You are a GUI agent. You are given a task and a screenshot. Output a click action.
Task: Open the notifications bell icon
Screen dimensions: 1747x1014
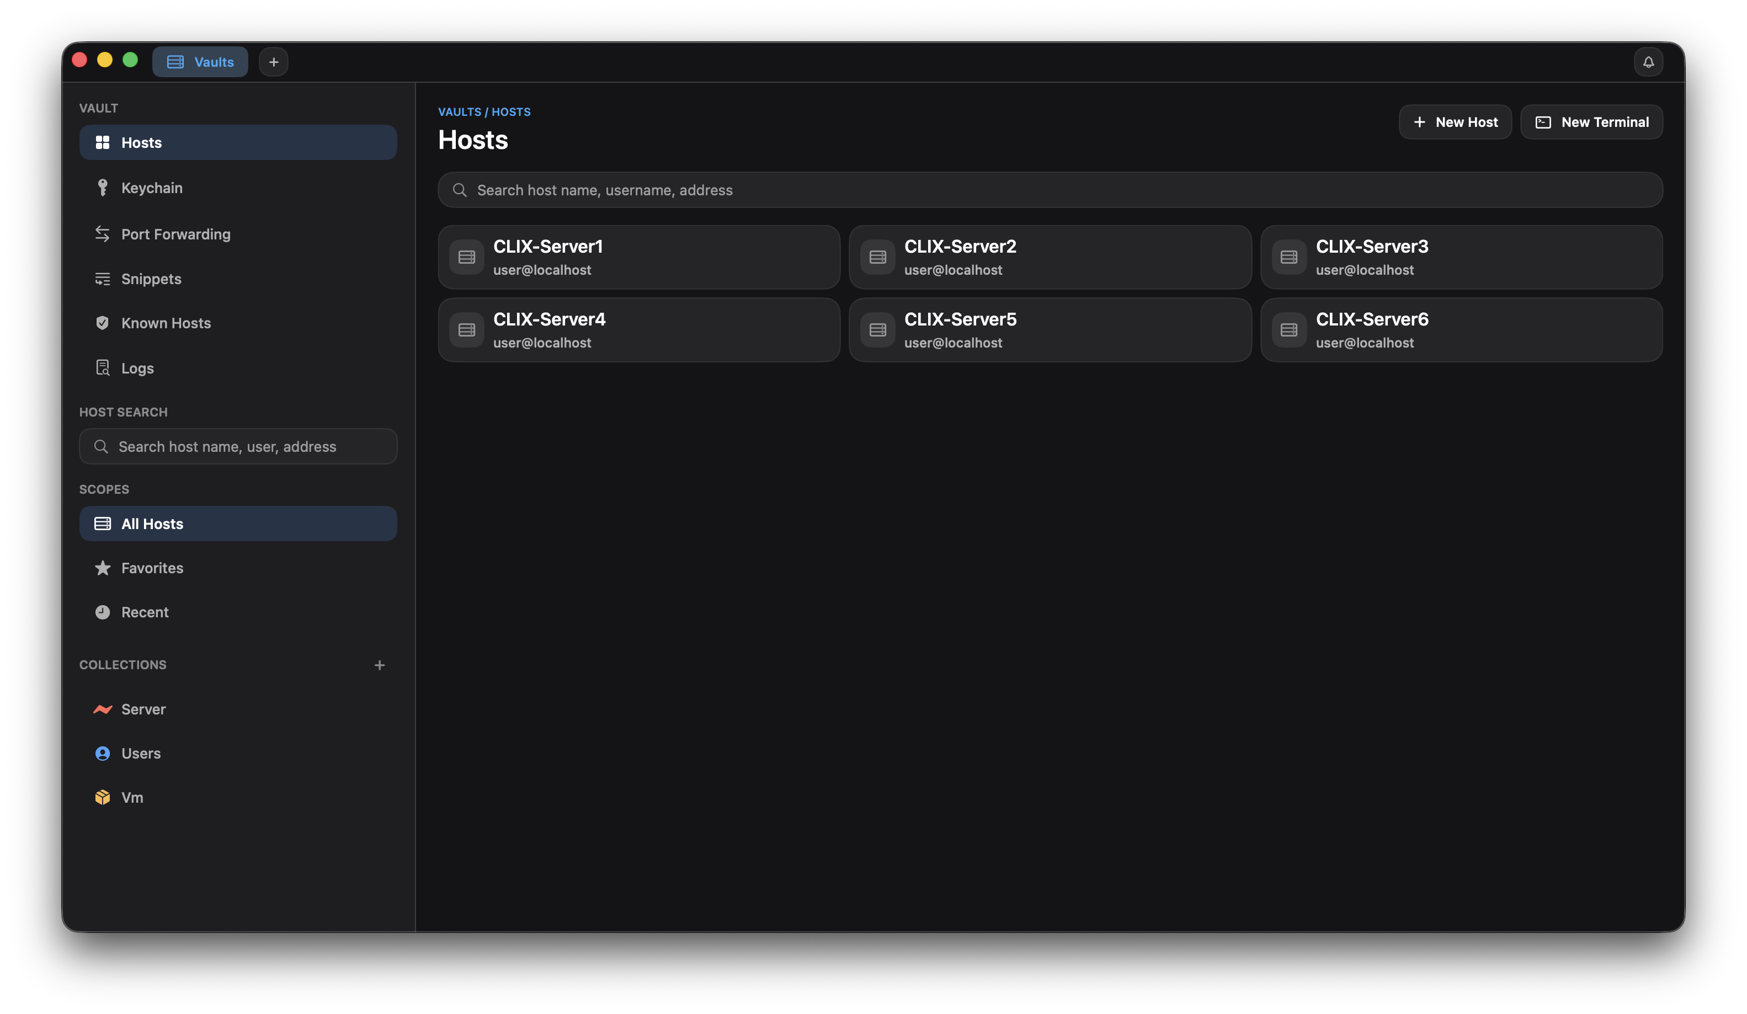(1648, 62)
